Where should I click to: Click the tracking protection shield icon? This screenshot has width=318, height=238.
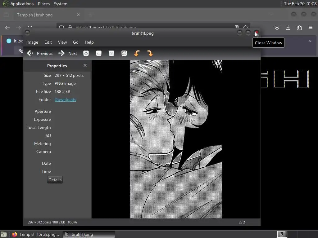[x=61, y=27]
